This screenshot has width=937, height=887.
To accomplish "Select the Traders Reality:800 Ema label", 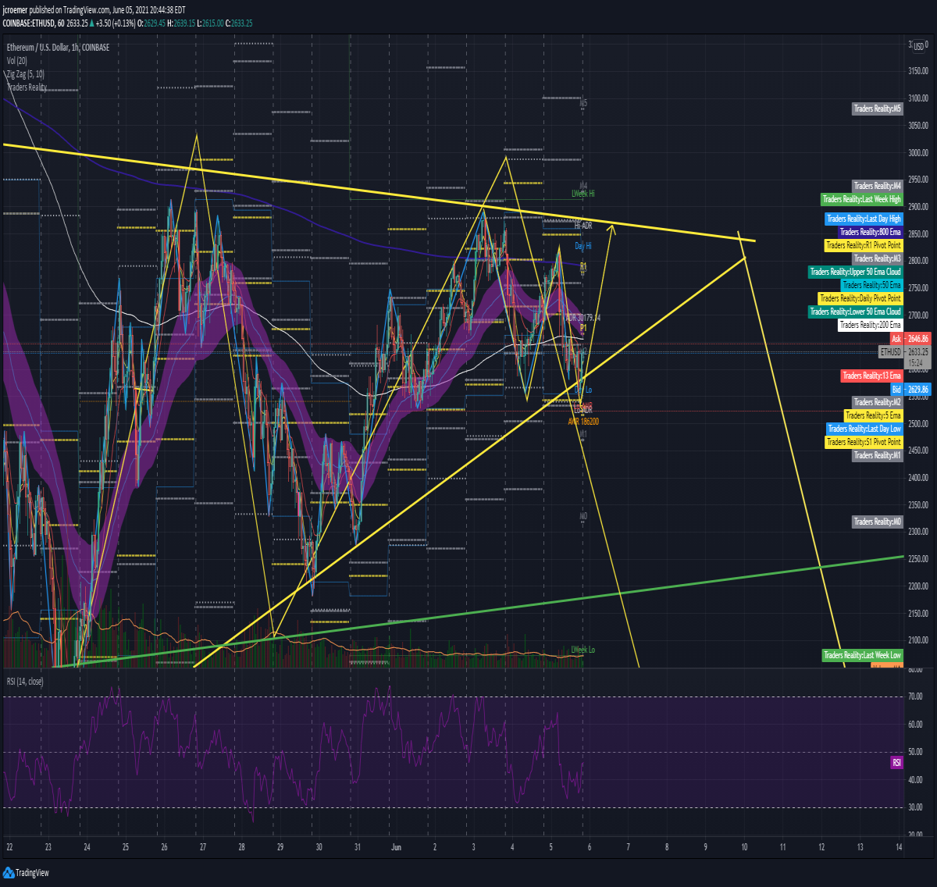I will (x=871, y=232).
